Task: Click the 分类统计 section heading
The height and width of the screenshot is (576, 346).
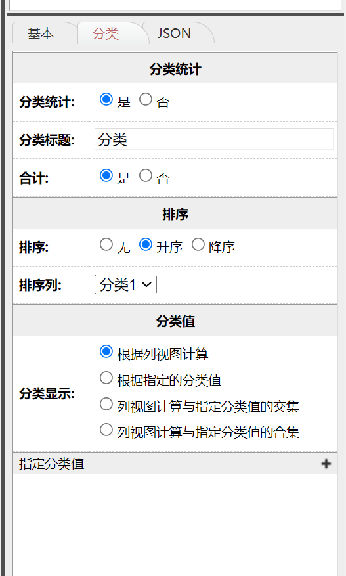Action: pyautogui.click(x=175, y=70)
